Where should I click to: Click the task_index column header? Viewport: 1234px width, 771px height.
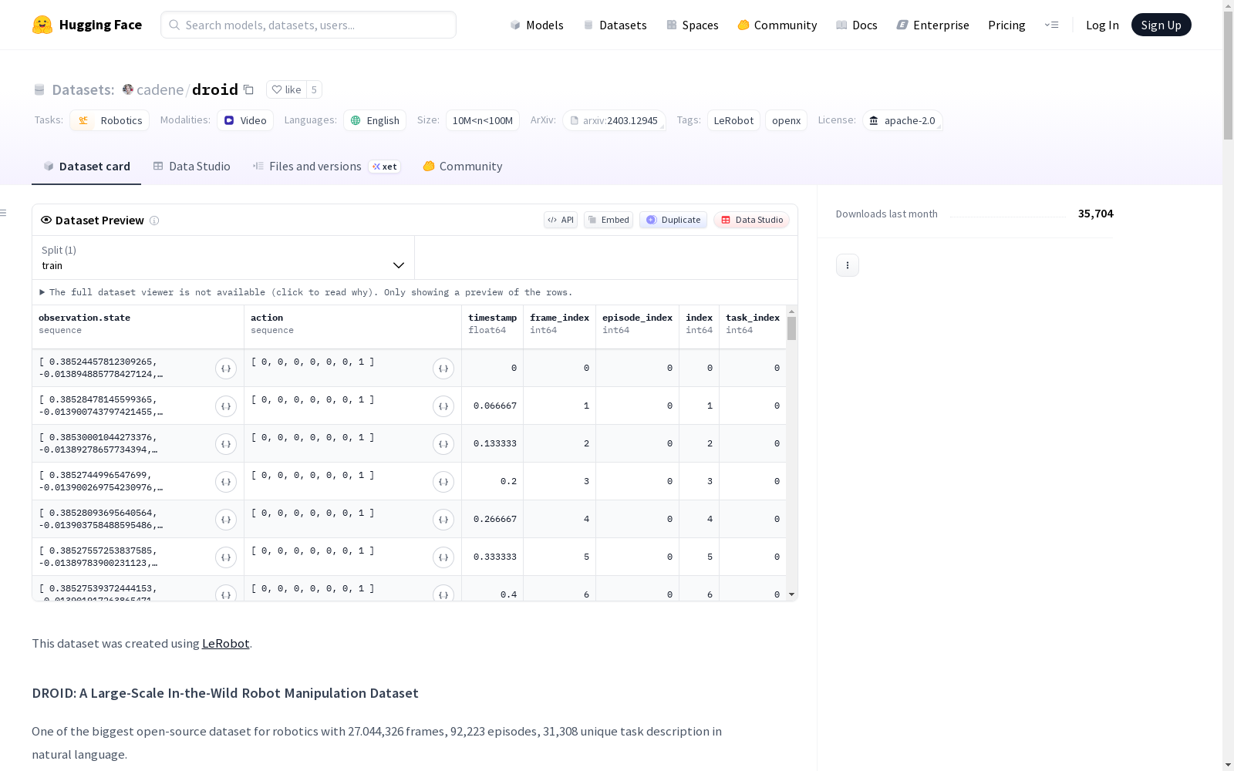pyautogui.click(x=753, y=327)
